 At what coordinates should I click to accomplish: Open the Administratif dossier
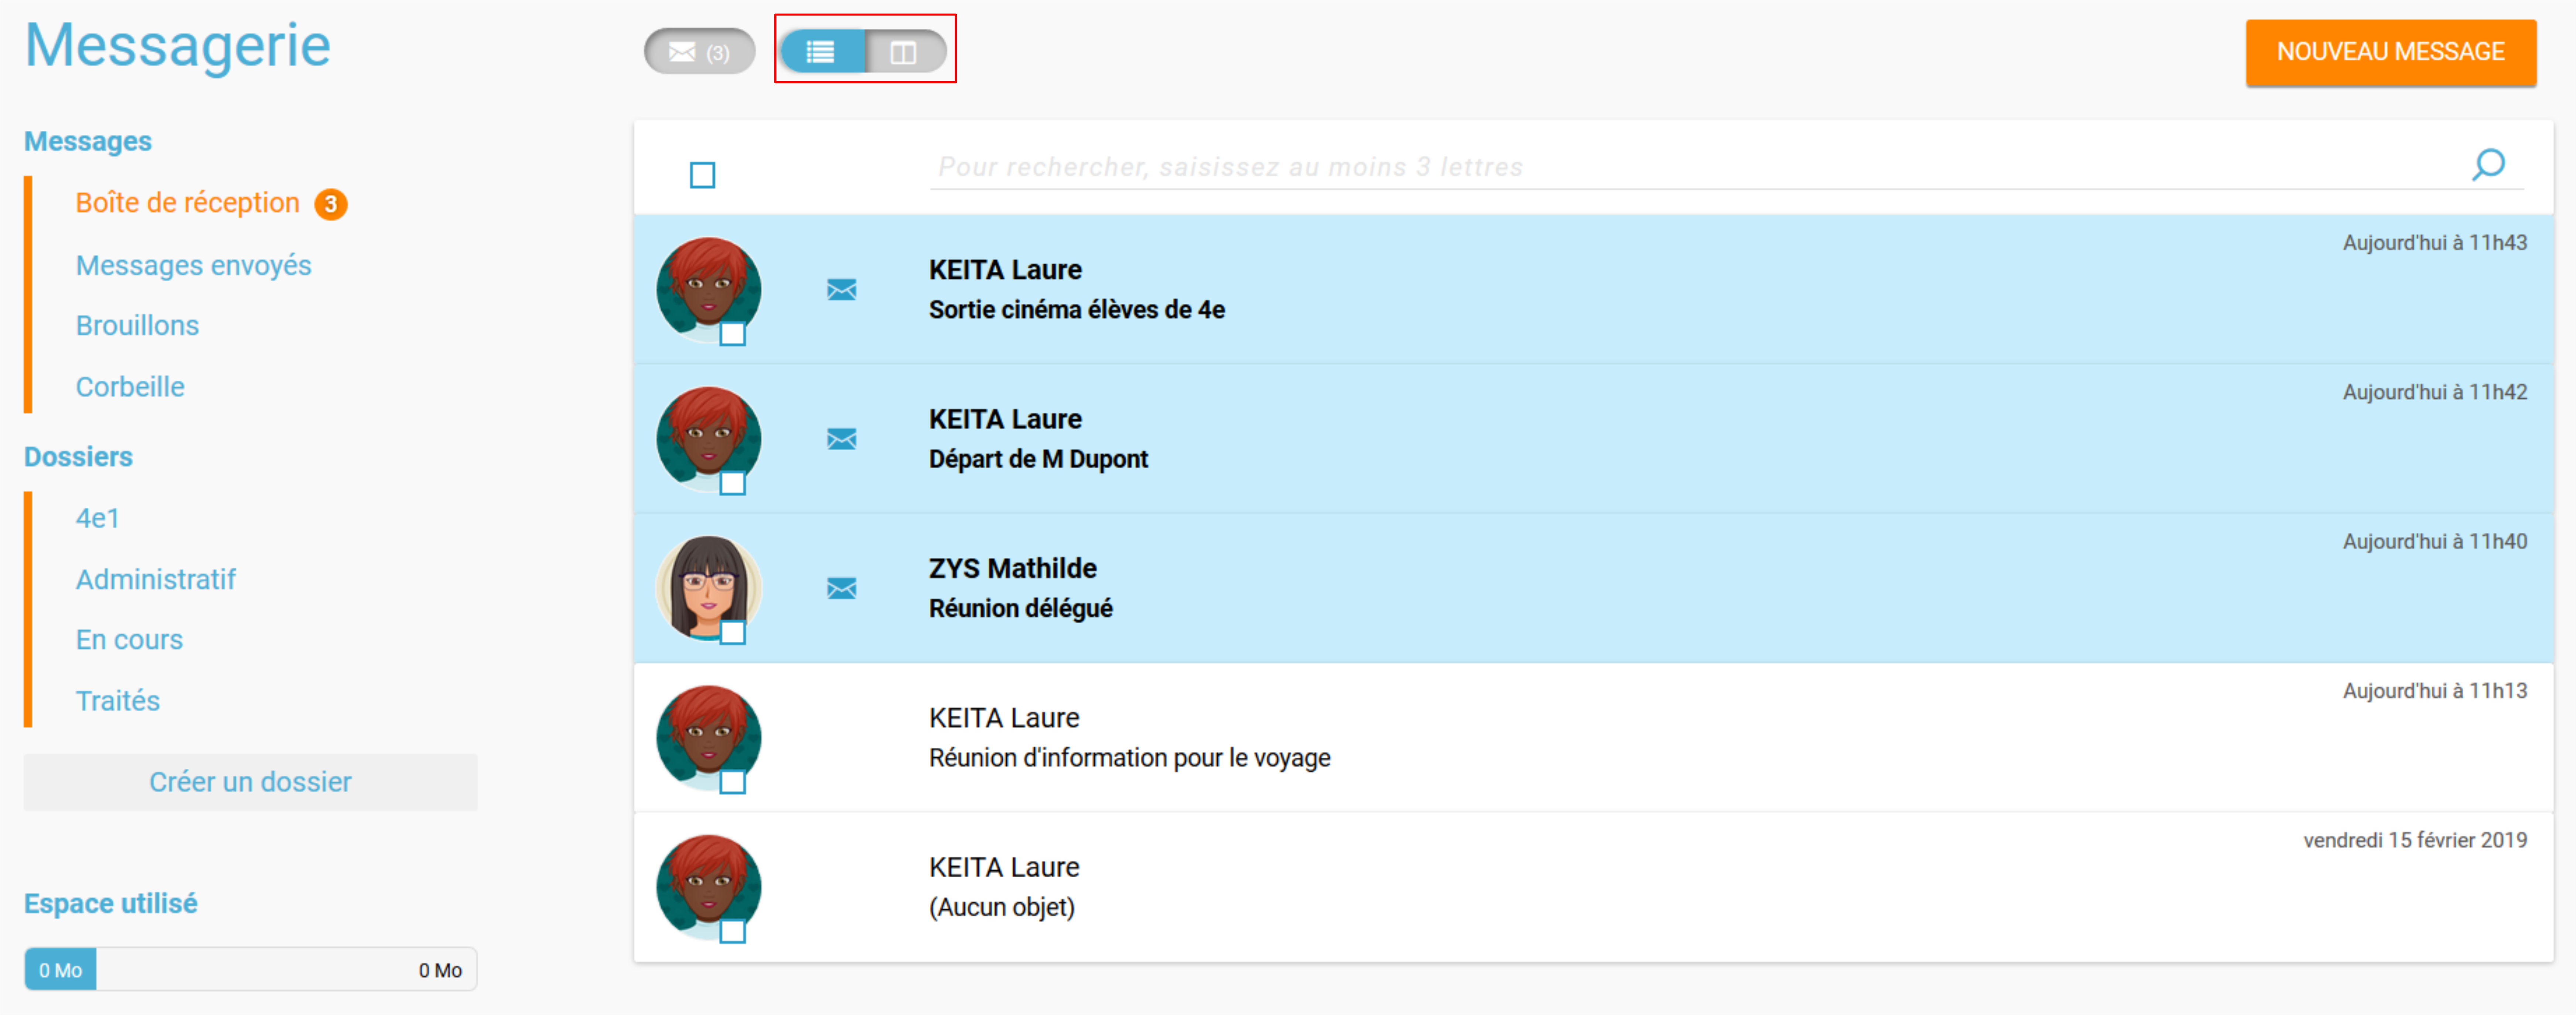155,579
